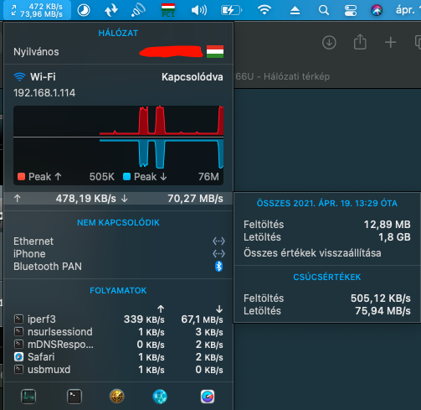Click the Wi-Fi bandwidth history graph

tap(118, 138)
